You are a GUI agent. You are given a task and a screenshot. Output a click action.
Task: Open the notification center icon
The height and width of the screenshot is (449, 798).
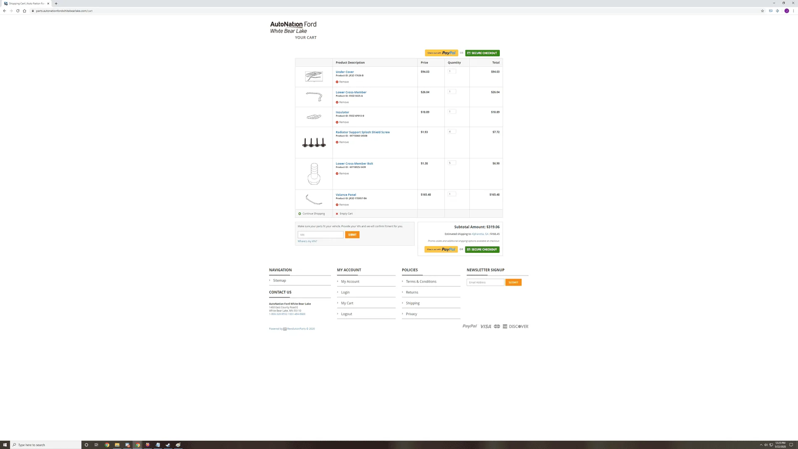(791, 445)
